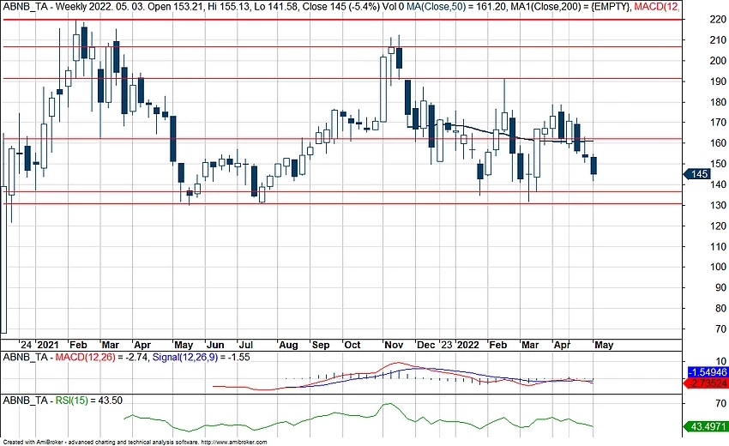Screen dimensions: 729x446
Task: Click the '24' date label on time axis
Action: coord(26,345)
